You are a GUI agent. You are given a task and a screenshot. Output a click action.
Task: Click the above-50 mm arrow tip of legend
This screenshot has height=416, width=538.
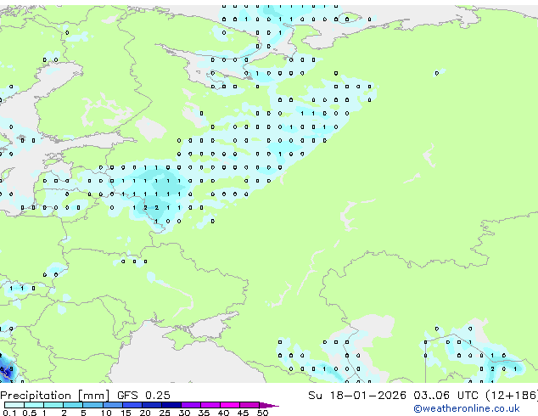269,405
